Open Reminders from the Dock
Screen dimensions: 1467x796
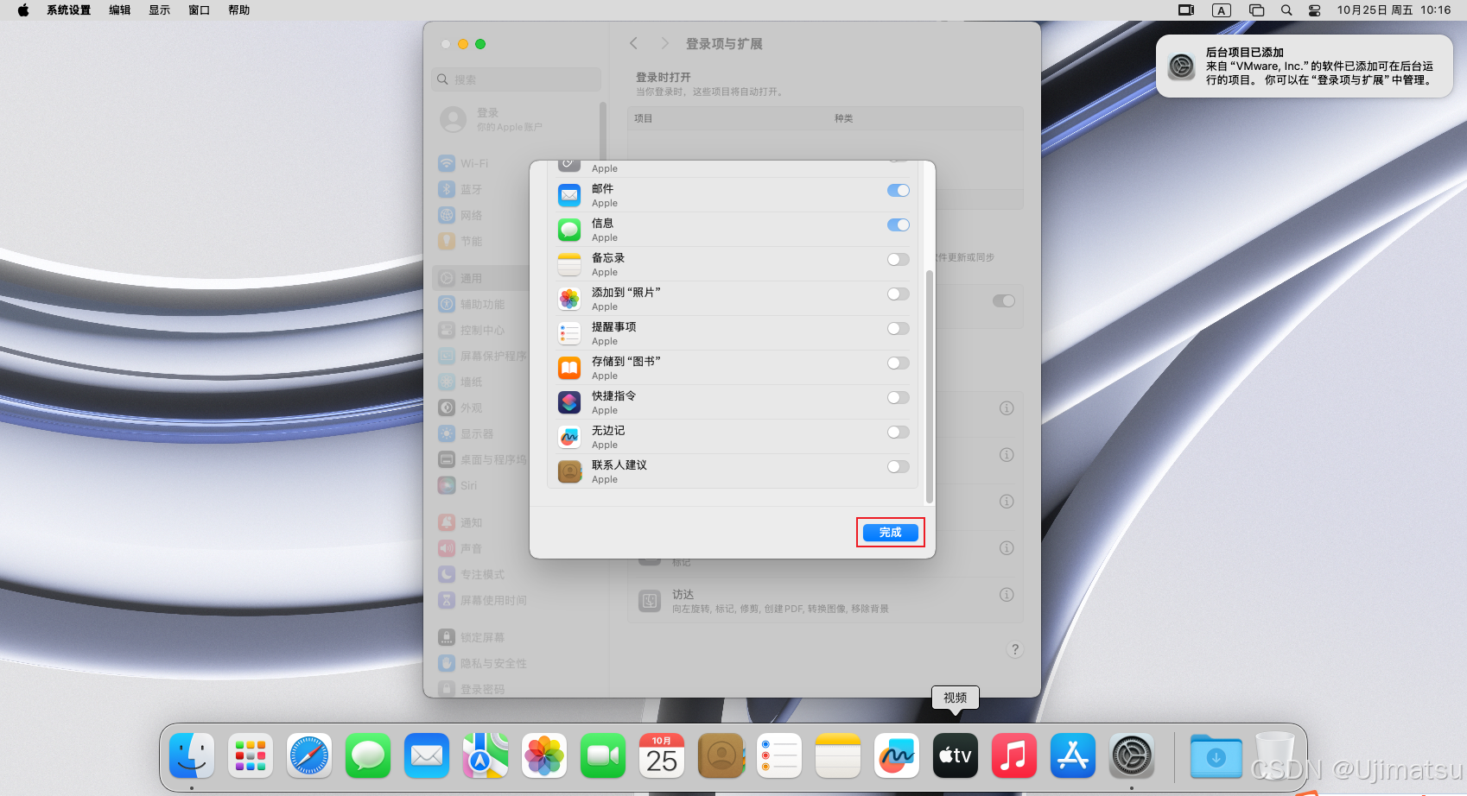[x=779, y=755]
